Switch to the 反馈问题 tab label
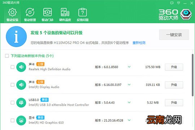 coord(83,20)
